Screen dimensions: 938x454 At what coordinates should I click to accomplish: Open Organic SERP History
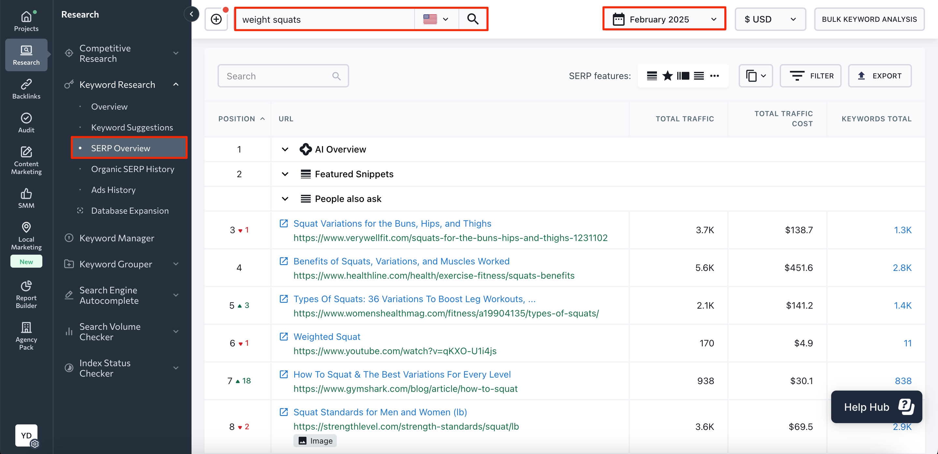pyautogui.click(x=133, y=169)
